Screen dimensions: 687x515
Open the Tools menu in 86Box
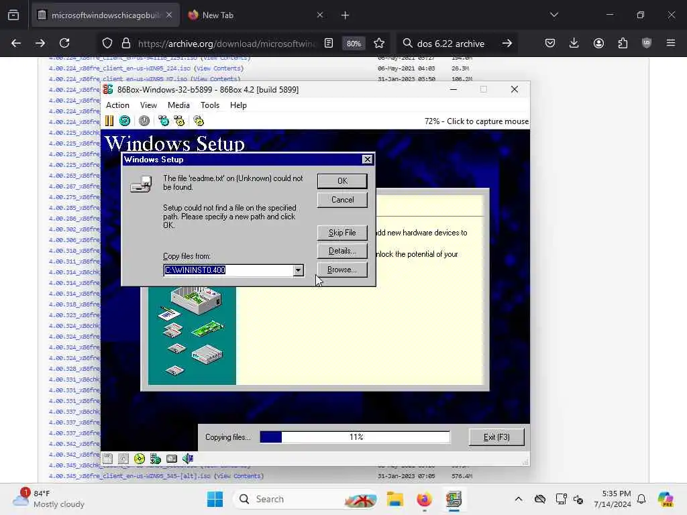pyautogui.click(x=210, y=105)
